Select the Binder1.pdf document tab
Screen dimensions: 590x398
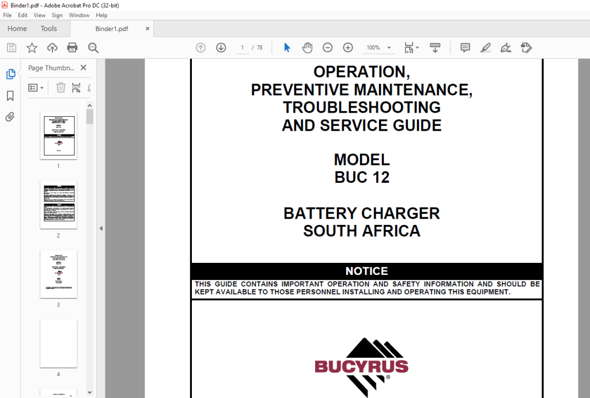(112, 29)
